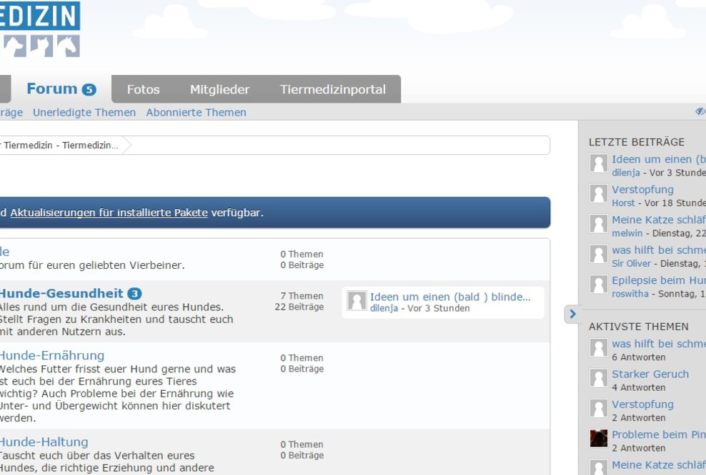Click avatar beside Epilepsie beim Hund post
706x475 pixels.
pos(598,285)
